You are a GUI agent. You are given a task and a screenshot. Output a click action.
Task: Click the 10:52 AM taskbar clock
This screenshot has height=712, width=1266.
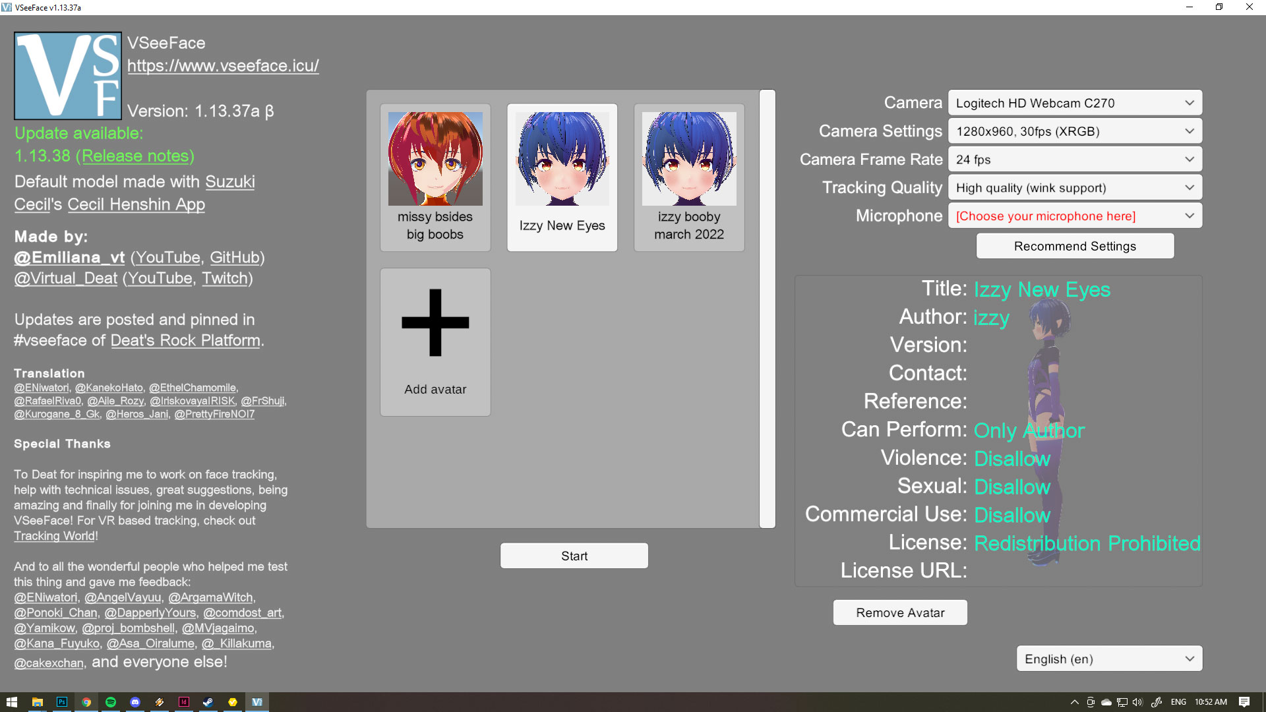pyautogui.click(x=1211, y=702)
